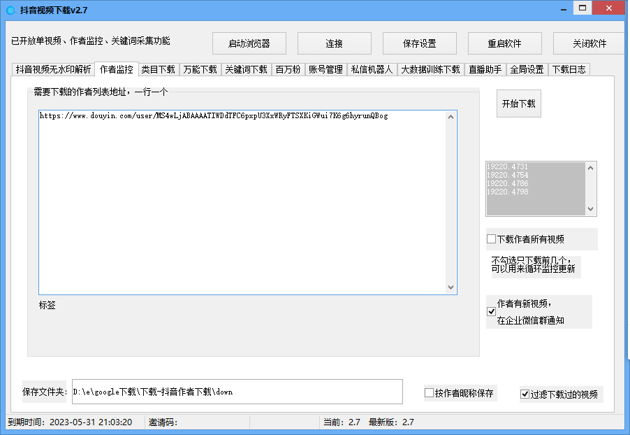Viewport: 630px width, 435px height.
Task: Close the window with the red X
Action: (x=609, y=8)
